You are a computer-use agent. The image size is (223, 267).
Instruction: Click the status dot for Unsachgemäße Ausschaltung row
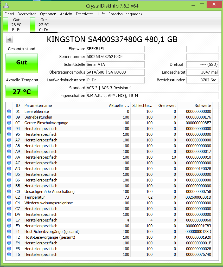9,191
